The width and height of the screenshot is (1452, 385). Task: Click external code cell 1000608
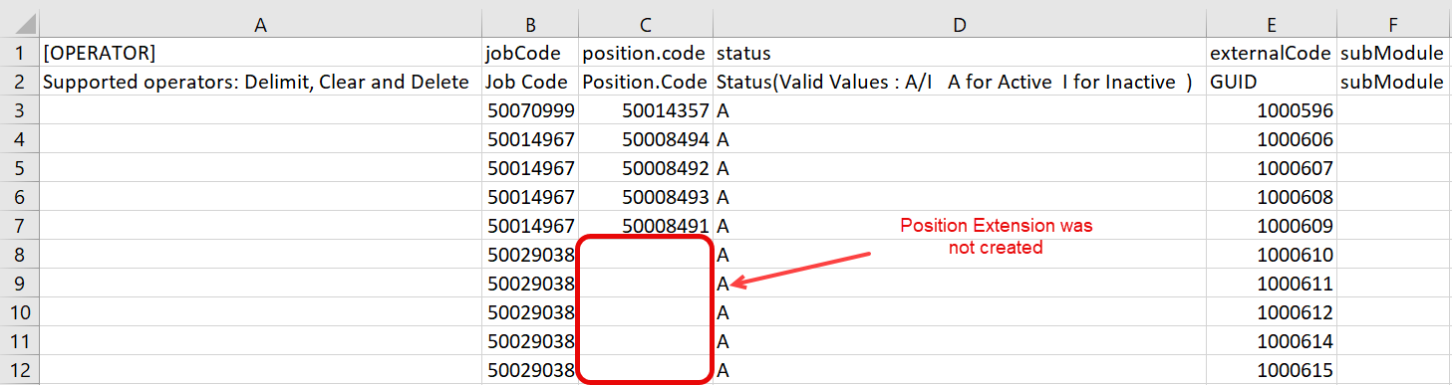(x=1272, y=198)
